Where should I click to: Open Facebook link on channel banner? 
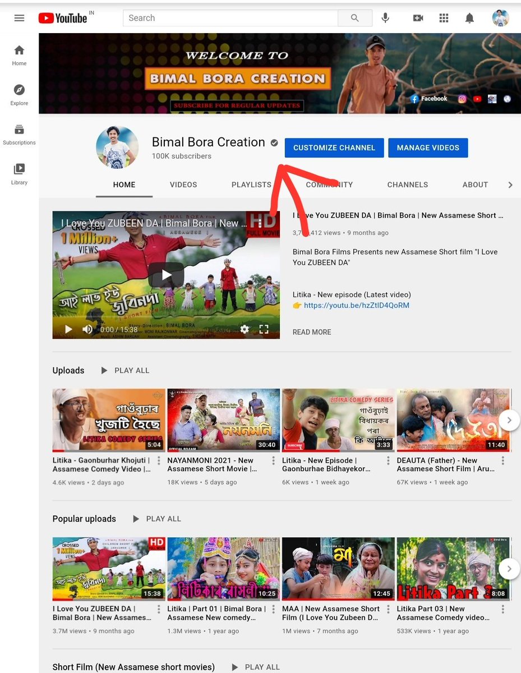click(429, 99)
